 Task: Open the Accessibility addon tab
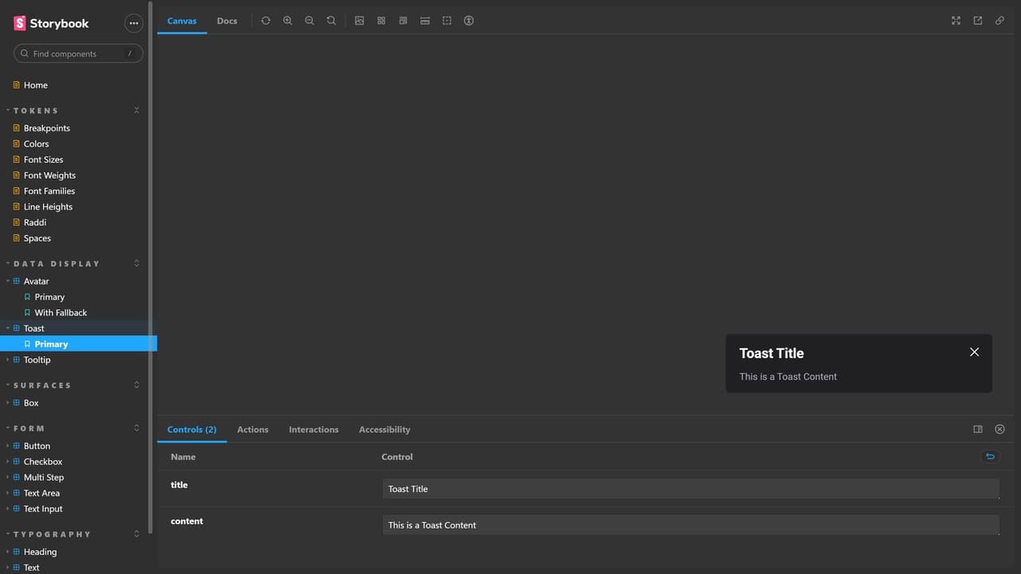click(384, 429)
